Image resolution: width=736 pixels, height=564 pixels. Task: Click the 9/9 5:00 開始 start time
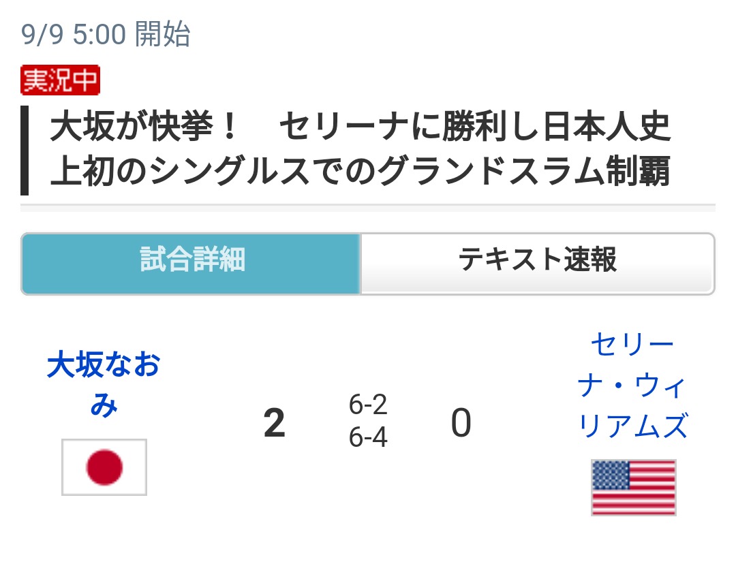click(x=106, y=34)
